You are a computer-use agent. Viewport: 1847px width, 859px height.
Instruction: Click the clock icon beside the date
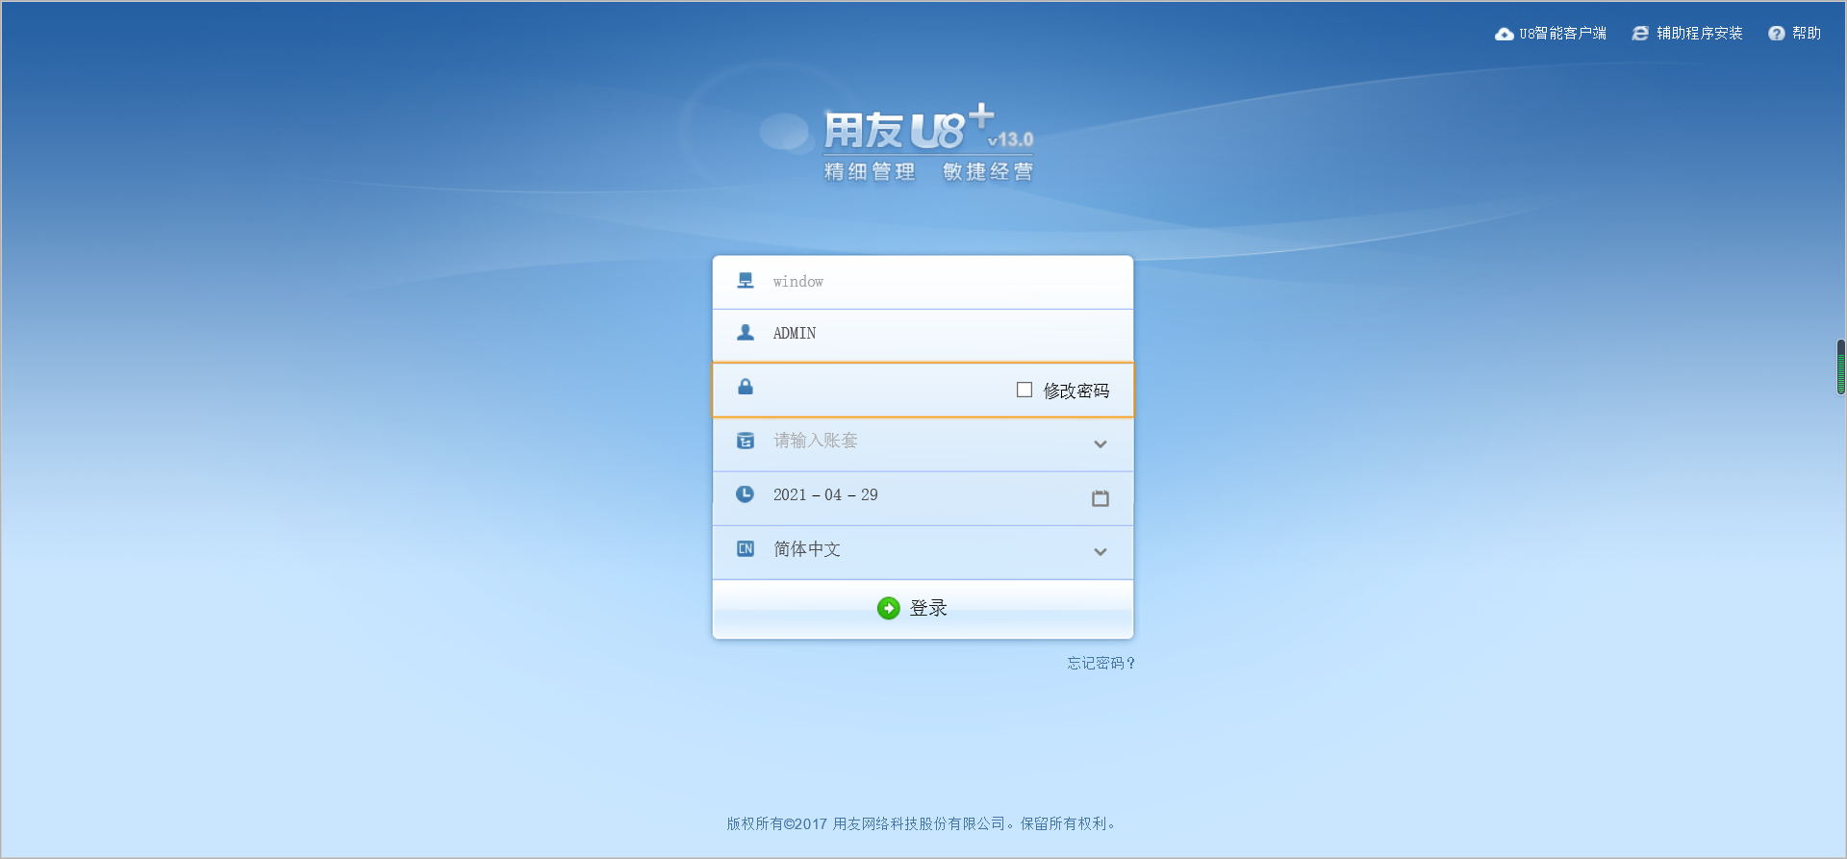[746, 494]
